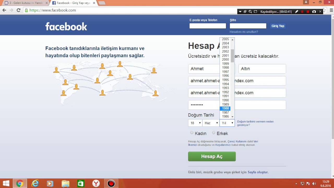This screenshot has height=188, width=334.
Task: Choose 1995 in the year list
Action: (x=225, y=80)
